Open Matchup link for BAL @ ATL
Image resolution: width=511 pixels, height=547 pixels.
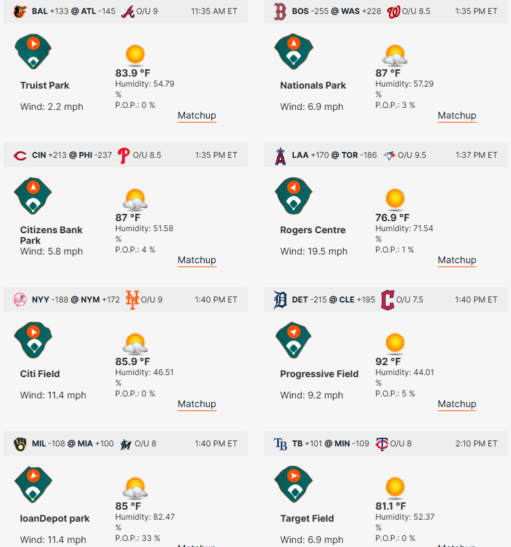197,116
